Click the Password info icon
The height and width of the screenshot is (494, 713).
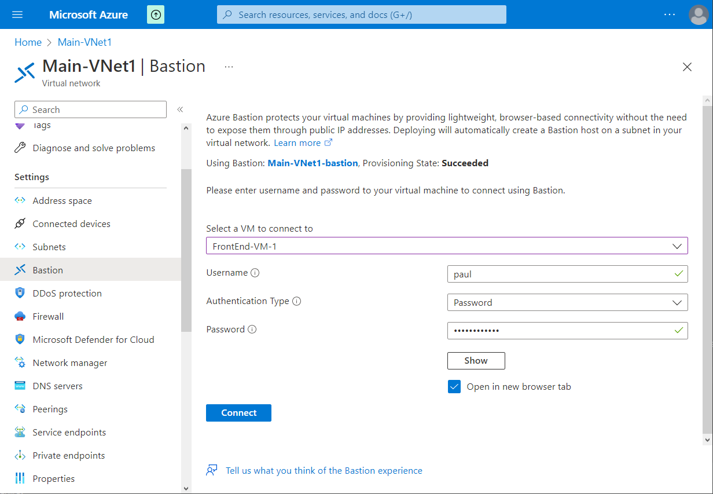coord(252,330)
